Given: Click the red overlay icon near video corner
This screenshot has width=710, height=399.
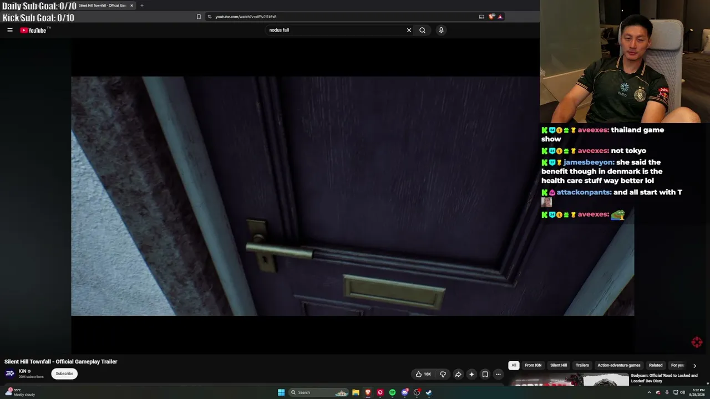Looking at the screenshot, I should (x=697, y=342).
